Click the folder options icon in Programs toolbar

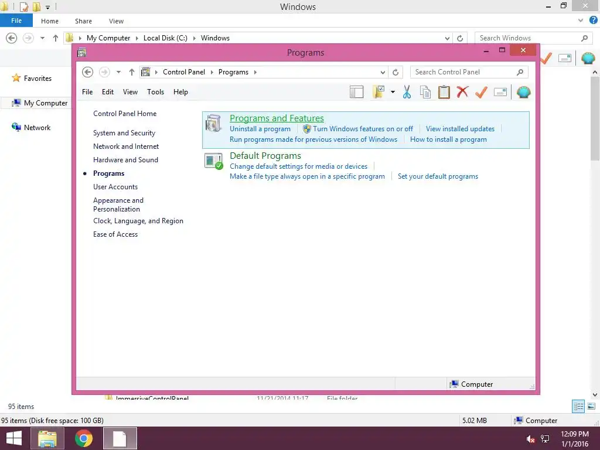tap(379, 92)
